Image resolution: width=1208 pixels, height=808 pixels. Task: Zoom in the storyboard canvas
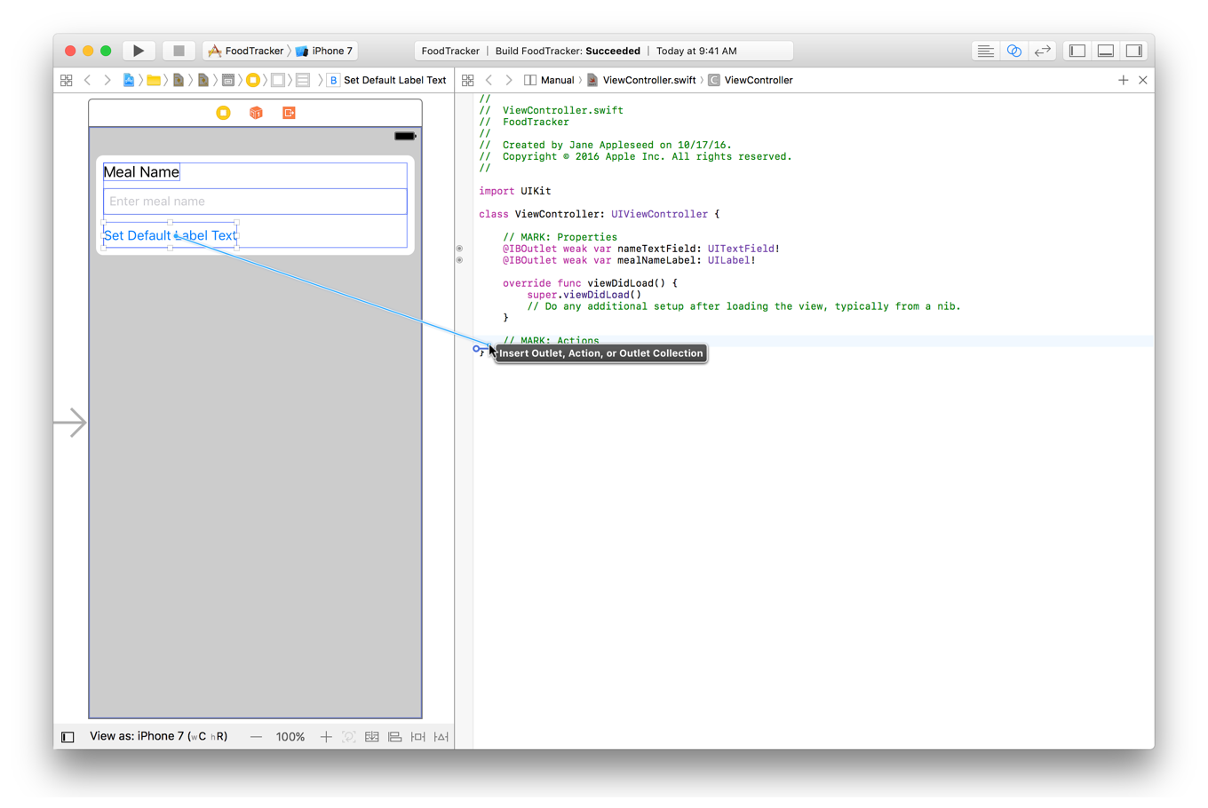(326, 737)
